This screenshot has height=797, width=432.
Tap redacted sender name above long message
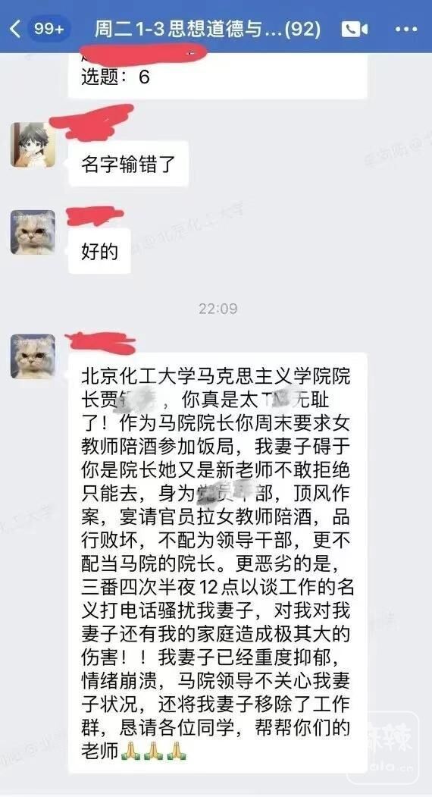point(100,342)
